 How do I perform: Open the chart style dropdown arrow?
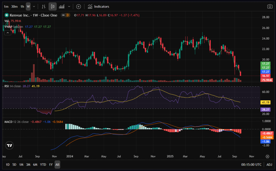pyautogui.click(x=69, y=6)
